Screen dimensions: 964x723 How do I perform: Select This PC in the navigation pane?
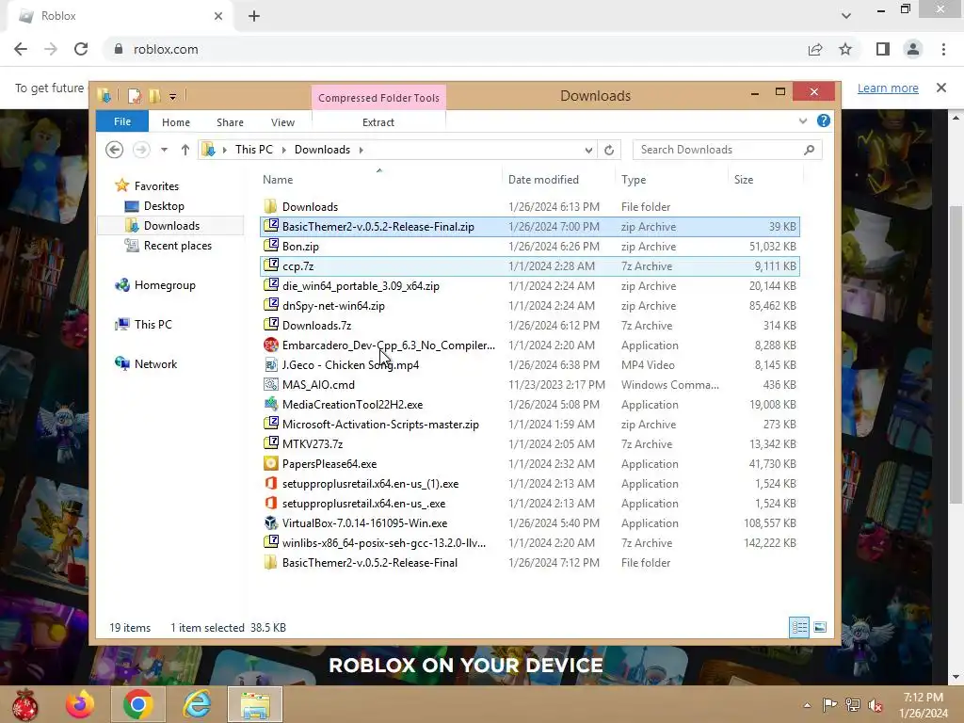click(x=153, y=324)
